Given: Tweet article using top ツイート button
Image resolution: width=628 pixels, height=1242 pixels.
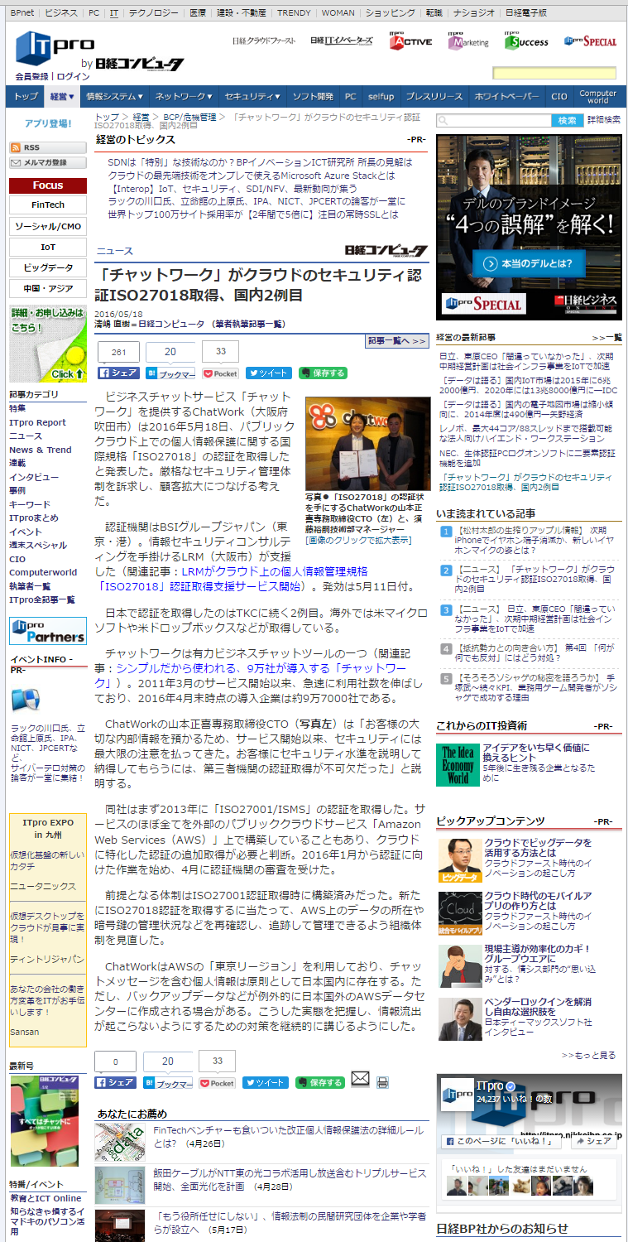Looking at the screenshot, I should tap(268, 373).
